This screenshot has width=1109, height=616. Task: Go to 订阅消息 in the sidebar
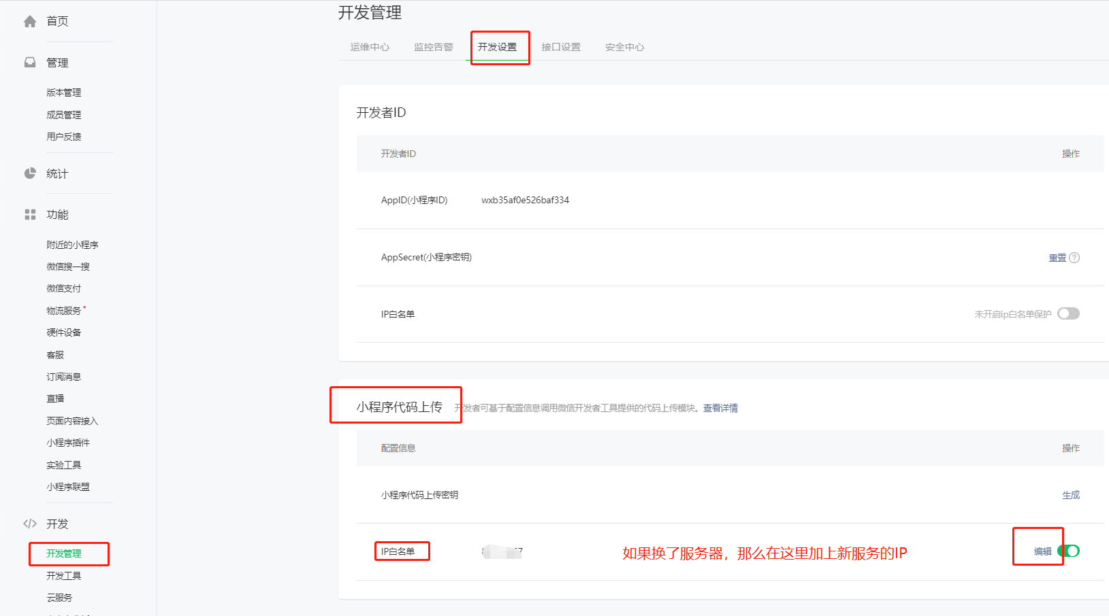pos(64,377)
